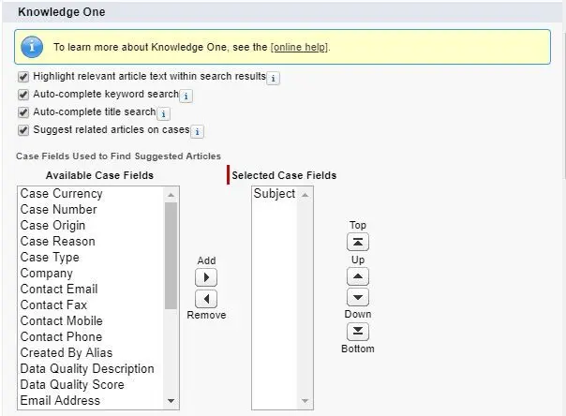This screenshot has height=416, width=566.
Task: Select Contact Email field
Action: coord(91,289)
